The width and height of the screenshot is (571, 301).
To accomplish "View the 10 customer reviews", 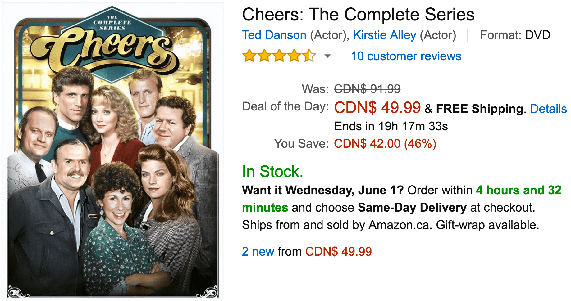I will [406, 56].
